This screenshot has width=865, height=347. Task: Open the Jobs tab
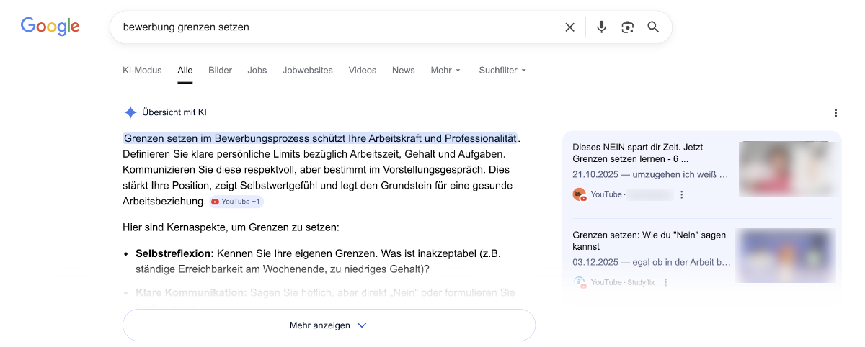(257, 71)
